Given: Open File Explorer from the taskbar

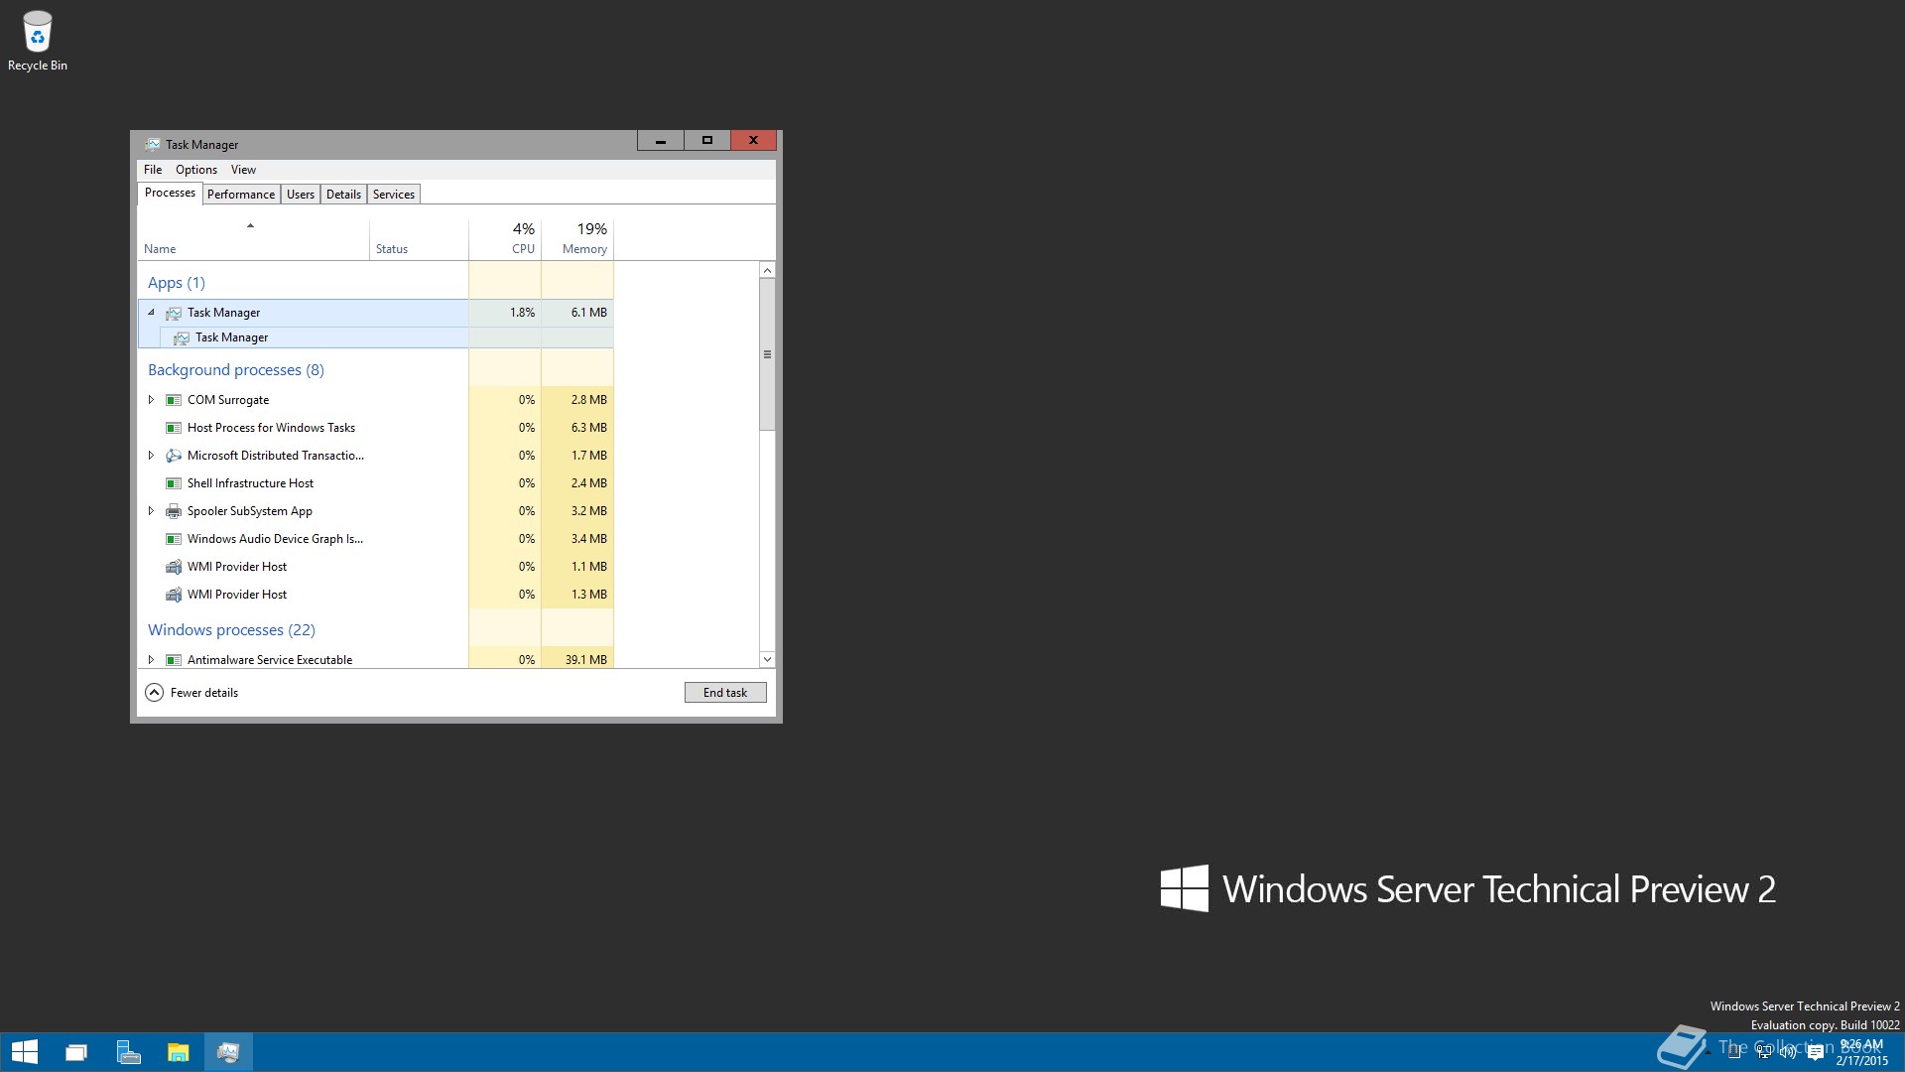Looking at the screenshot, I should coord(178,1052).
